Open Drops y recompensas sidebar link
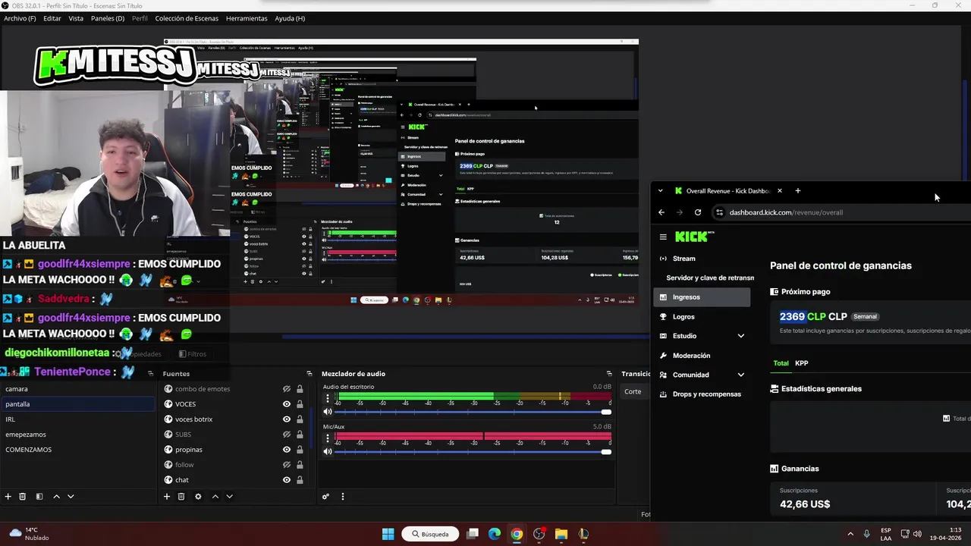971x546 pixels. [702, 394]
